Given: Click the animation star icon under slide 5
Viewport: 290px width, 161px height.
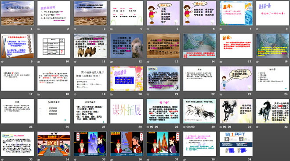Looking at the screenshot, I should point(148,29).
